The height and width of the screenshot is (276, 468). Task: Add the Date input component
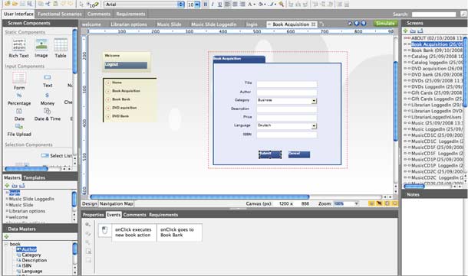(x=19, y=115)
